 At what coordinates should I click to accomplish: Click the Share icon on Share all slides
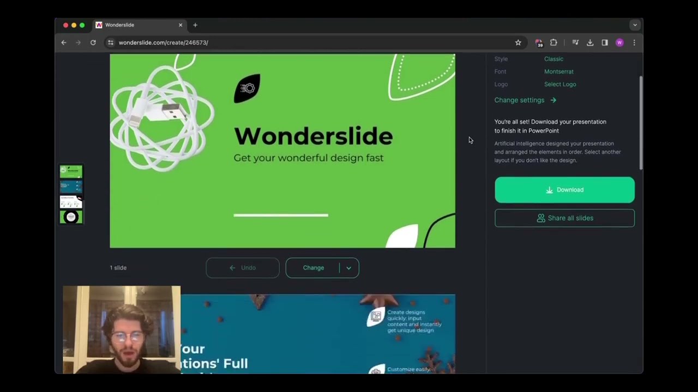pyautogui.click(x=540, y=218)
